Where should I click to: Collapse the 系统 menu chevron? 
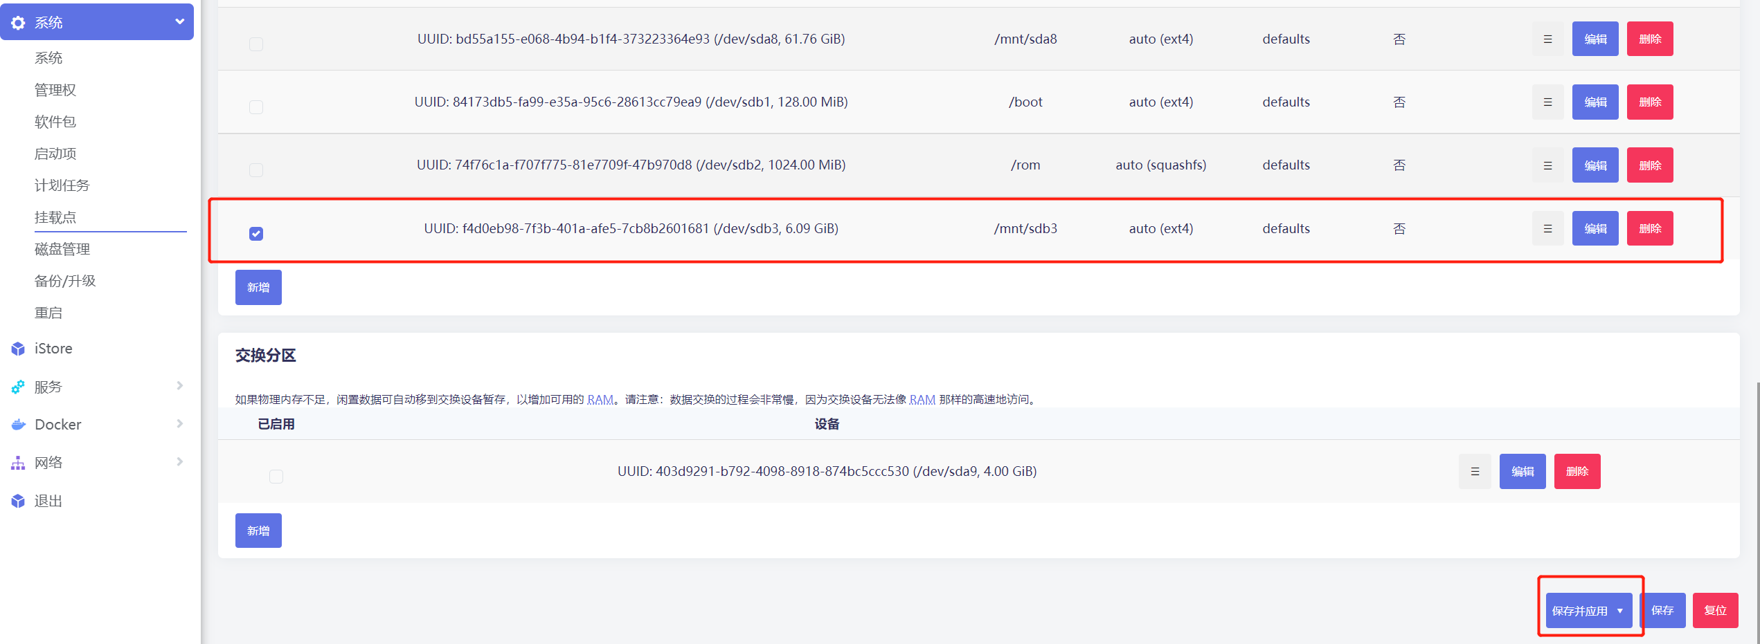pos(180,21)
